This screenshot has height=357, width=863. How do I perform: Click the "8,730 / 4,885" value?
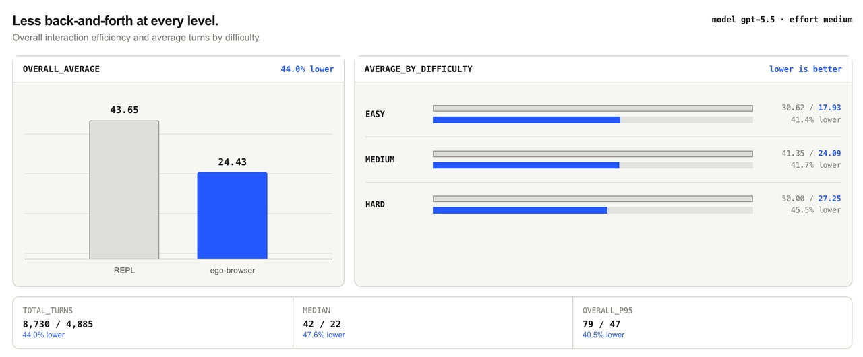[x=58, y=324]
